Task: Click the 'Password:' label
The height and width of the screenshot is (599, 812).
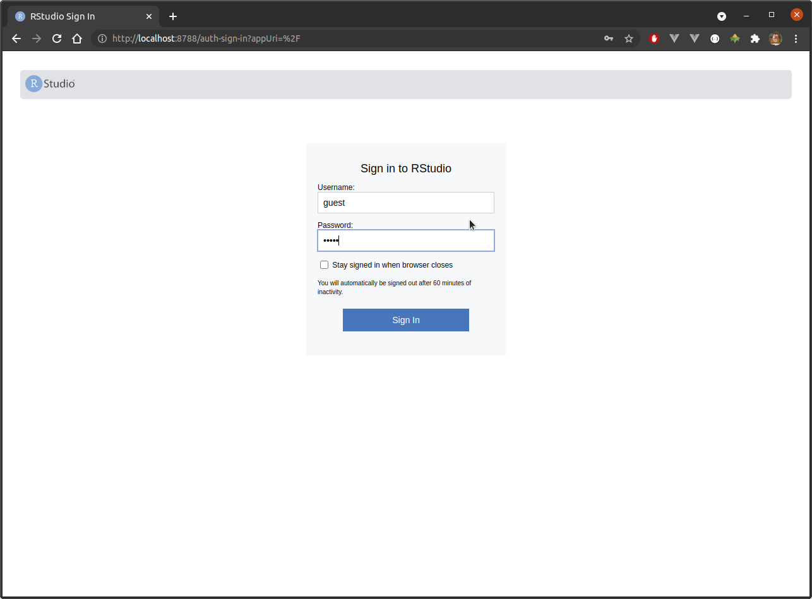Action: [x=335, y=225]
